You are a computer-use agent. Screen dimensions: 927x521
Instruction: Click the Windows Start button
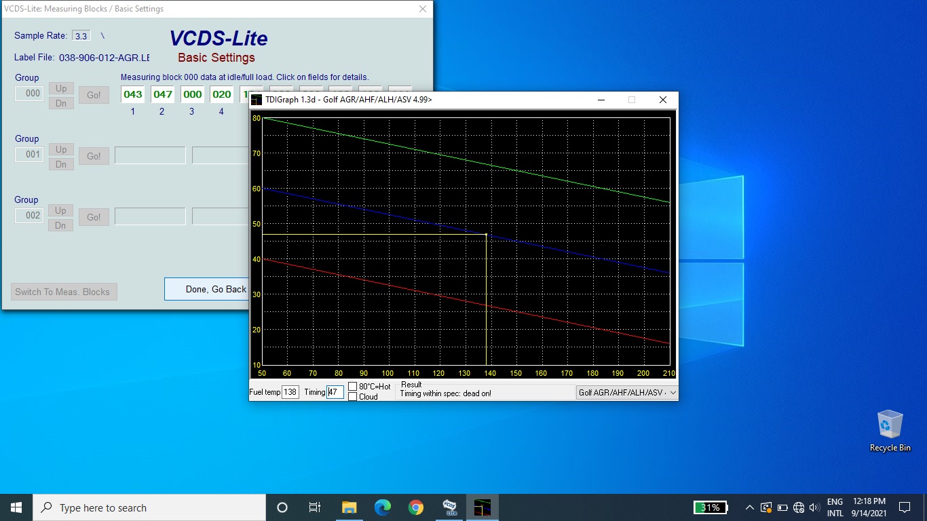pos(16,507)
